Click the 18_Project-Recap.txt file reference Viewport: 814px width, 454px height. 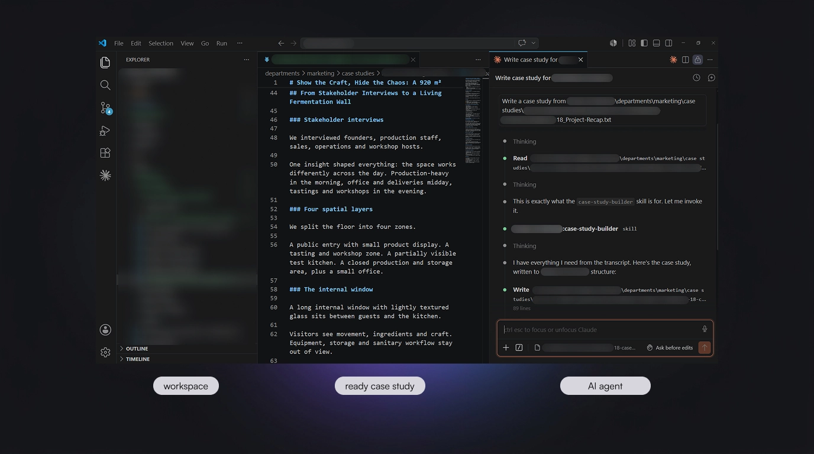pyautogui.click(x=583, y=119)
